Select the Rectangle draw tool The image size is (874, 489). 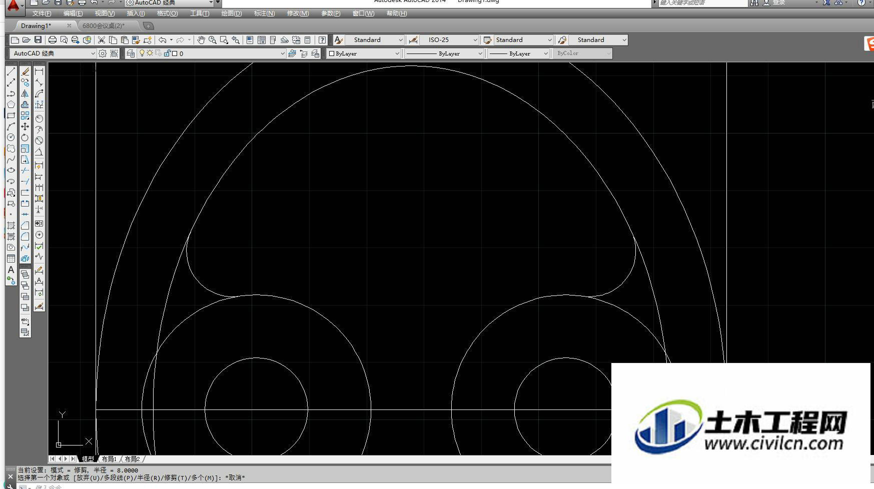point(11,115)
